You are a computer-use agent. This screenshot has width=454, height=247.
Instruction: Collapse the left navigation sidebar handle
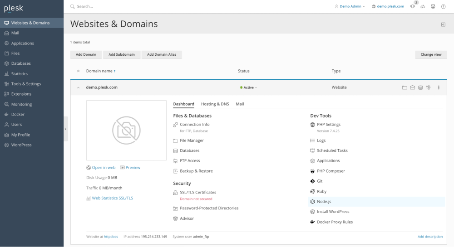click(65, 129)
